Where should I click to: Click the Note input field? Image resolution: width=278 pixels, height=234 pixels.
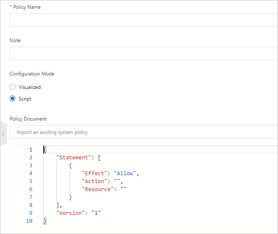pos(144,53)
